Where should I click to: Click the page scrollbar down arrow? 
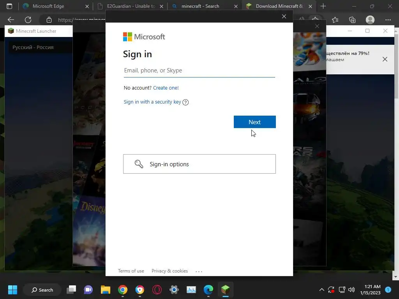[x=396, y=277]
